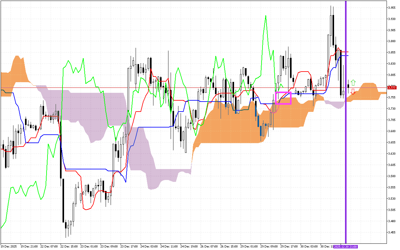
Task: Click the red 3.777 current price label
Action: [392, 88]
